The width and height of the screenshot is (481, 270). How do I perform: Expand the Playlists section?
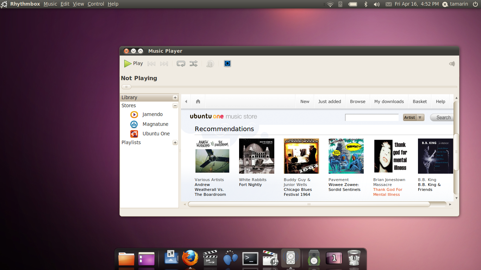175,142
